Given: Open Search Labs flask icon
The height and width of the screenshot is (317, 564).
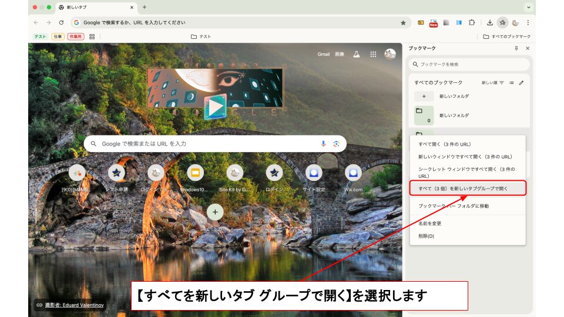Looking at the screenshot, I should tap(356, 54).
